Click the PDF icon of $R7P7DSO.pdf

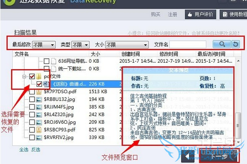click(39, 92)
